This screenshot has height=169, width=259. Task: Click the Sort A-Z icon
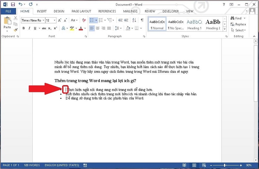pos(134,20)
